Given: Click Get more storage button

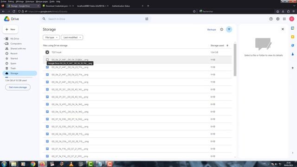Looking at the screenshot, I should (x=18, y=87).
